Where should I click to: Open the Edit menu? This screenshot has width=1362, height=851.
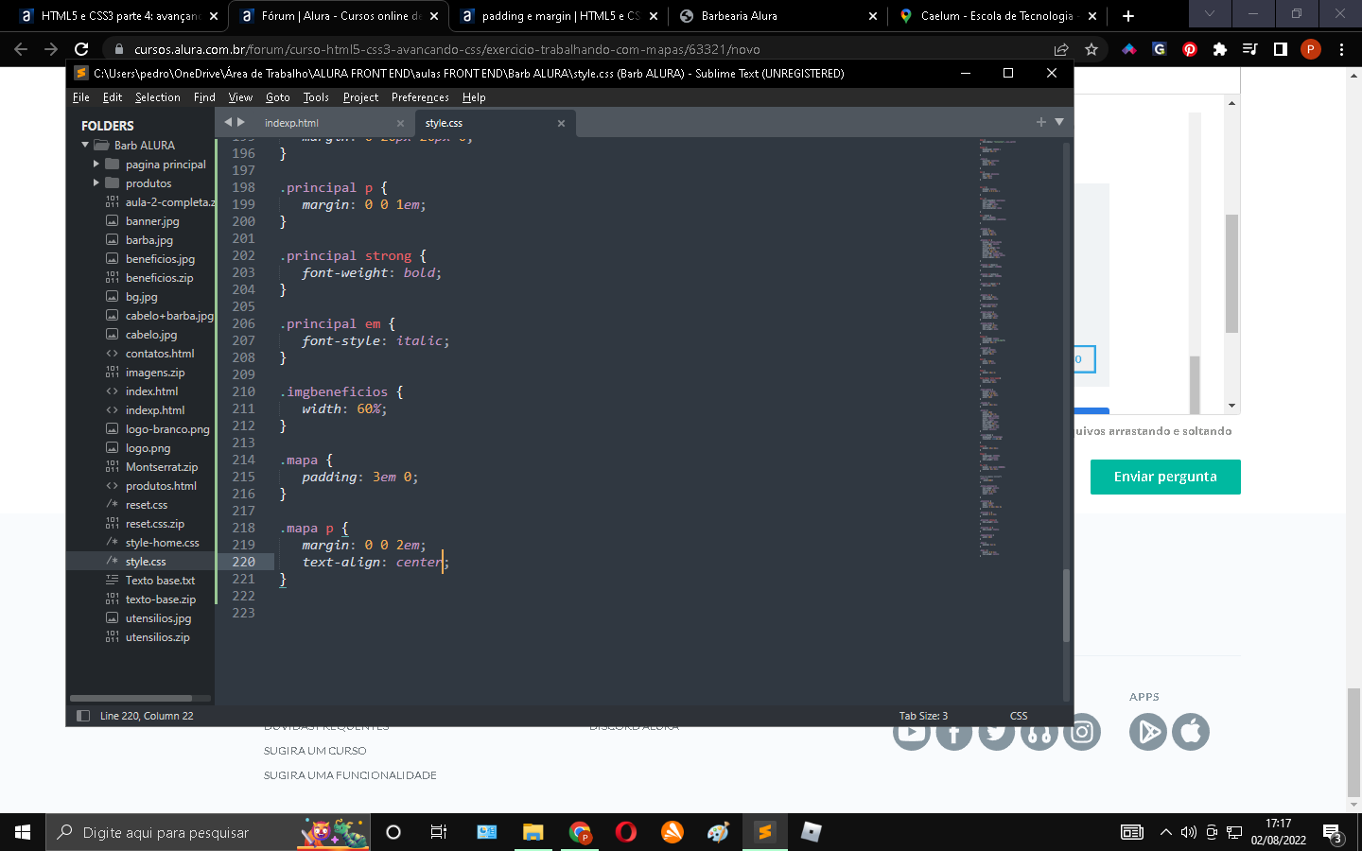(x=113, y=97)
